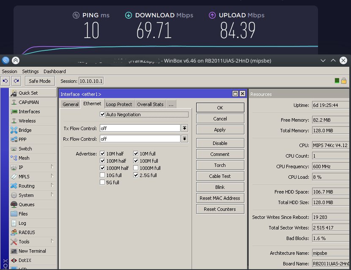351x270 pixels.
Task: Click keep-above arrow icon in WinBox title bar
Action: point(16,60)
